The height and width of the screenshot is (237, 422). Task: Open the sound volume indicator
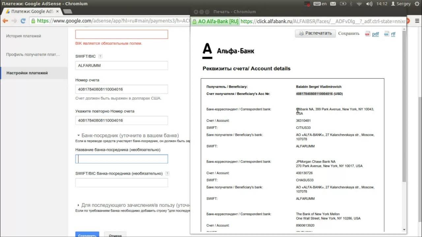369,4
